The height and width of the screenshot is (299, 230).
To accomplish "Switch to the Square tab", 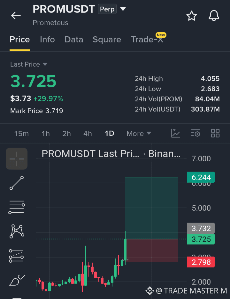I will (x=107, y=40).
